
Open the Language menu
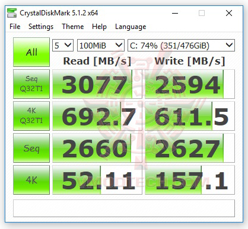131,27
